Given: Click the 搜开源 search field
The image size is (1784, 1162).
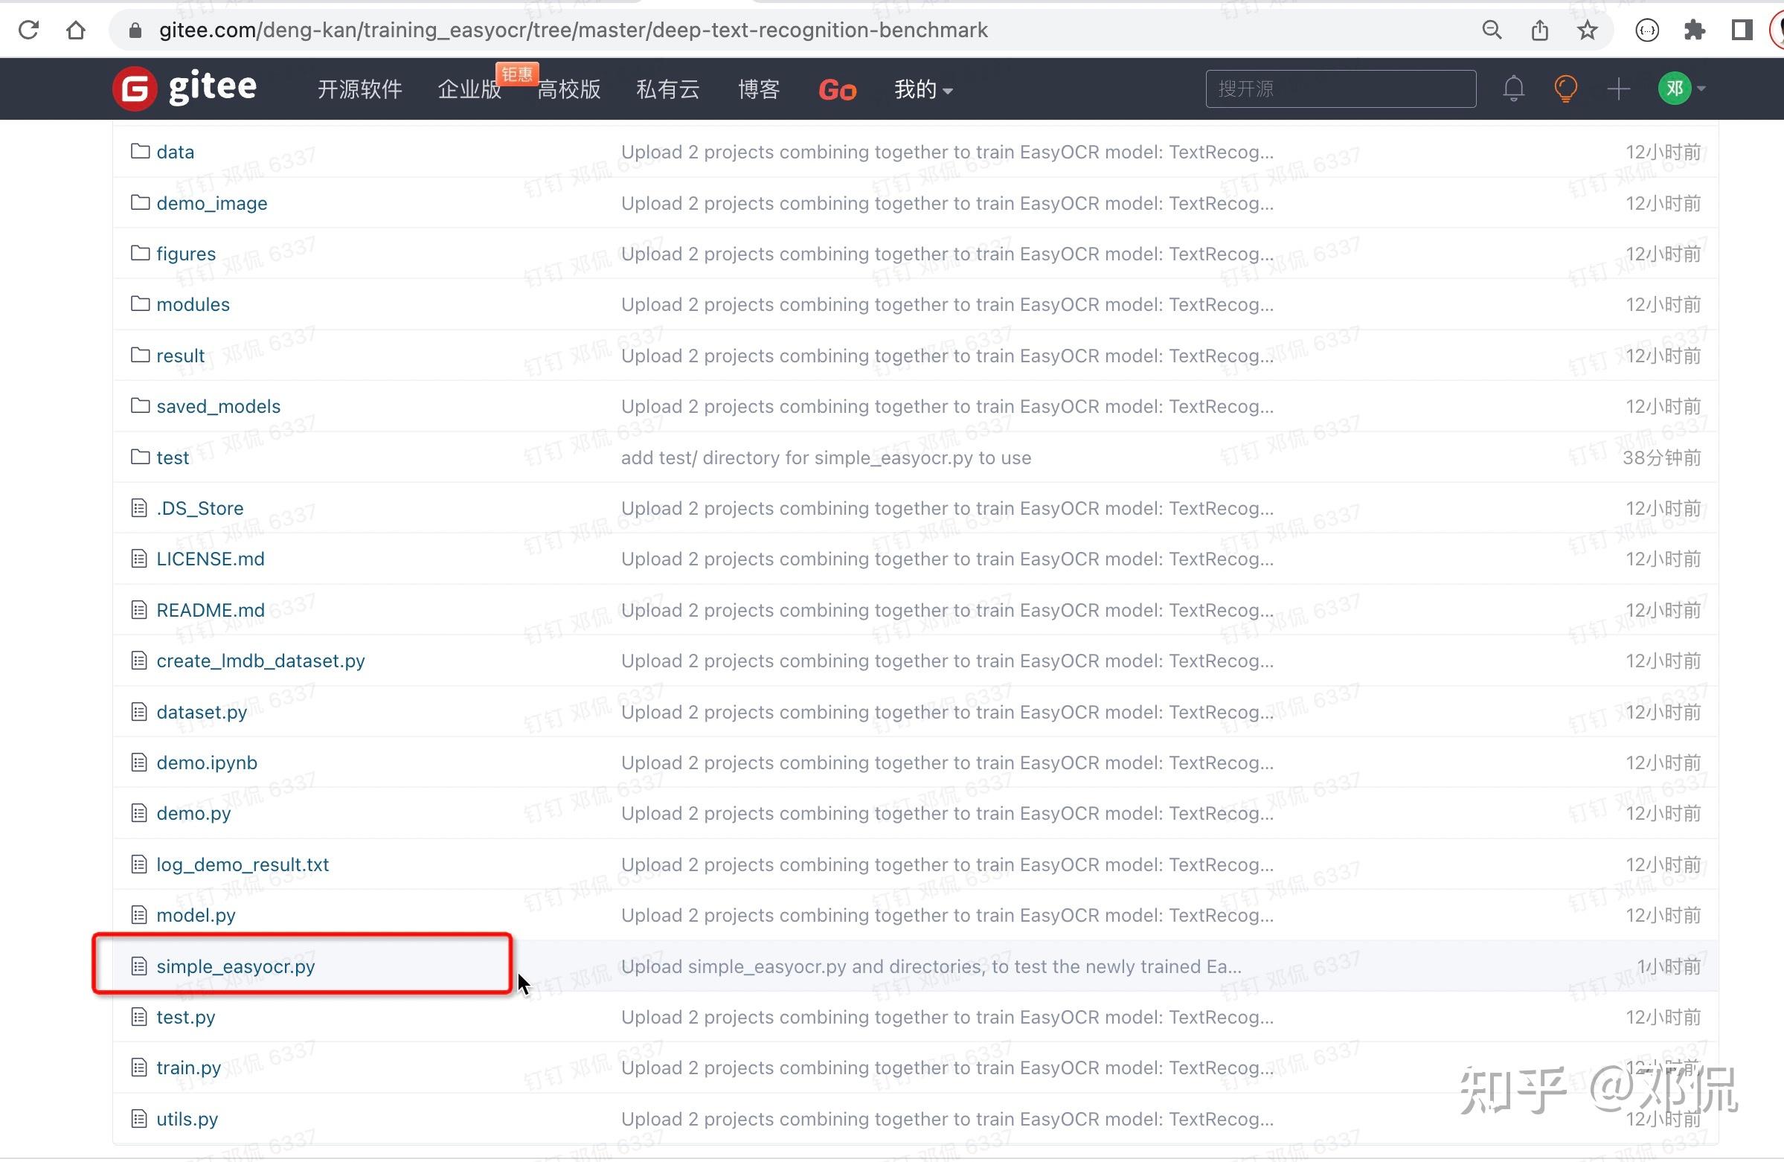Looking at the screenshot, I should coord(1341,89).
